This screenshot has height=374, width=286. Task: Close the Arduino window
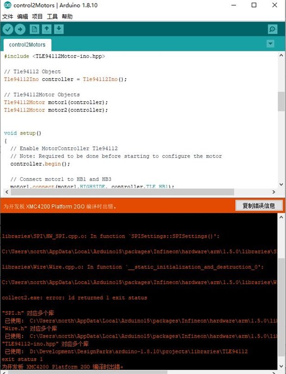pyautogui.click(x=275, y=5)
